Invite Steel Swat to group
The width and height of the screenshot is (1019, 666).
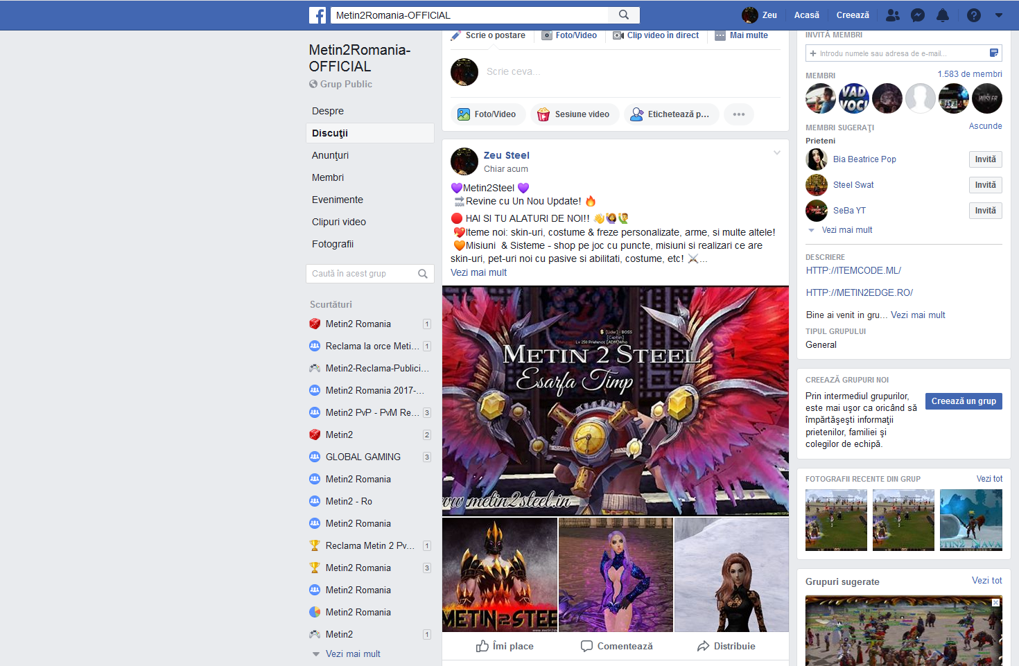point(985,185)
